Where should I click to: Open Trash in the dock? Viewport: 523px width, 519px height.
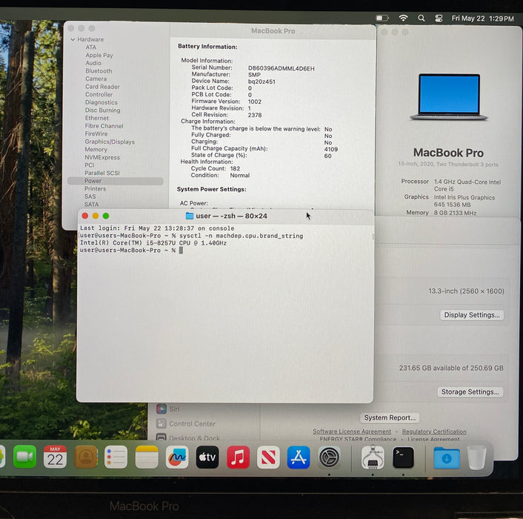tap(476, 457)
